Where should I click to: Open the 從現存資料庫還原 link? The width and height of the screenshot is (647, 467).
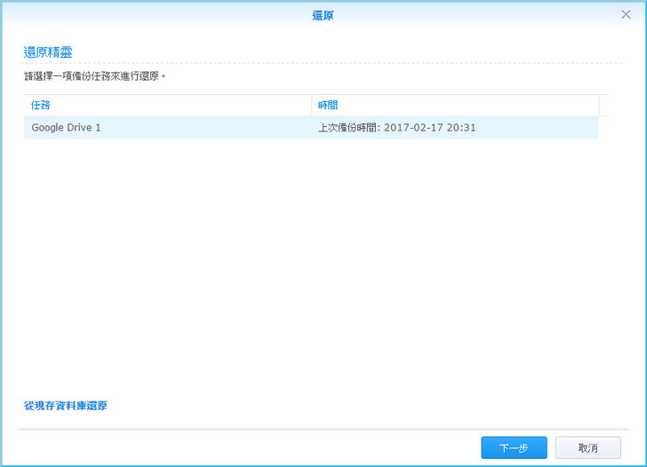(66, 406)
